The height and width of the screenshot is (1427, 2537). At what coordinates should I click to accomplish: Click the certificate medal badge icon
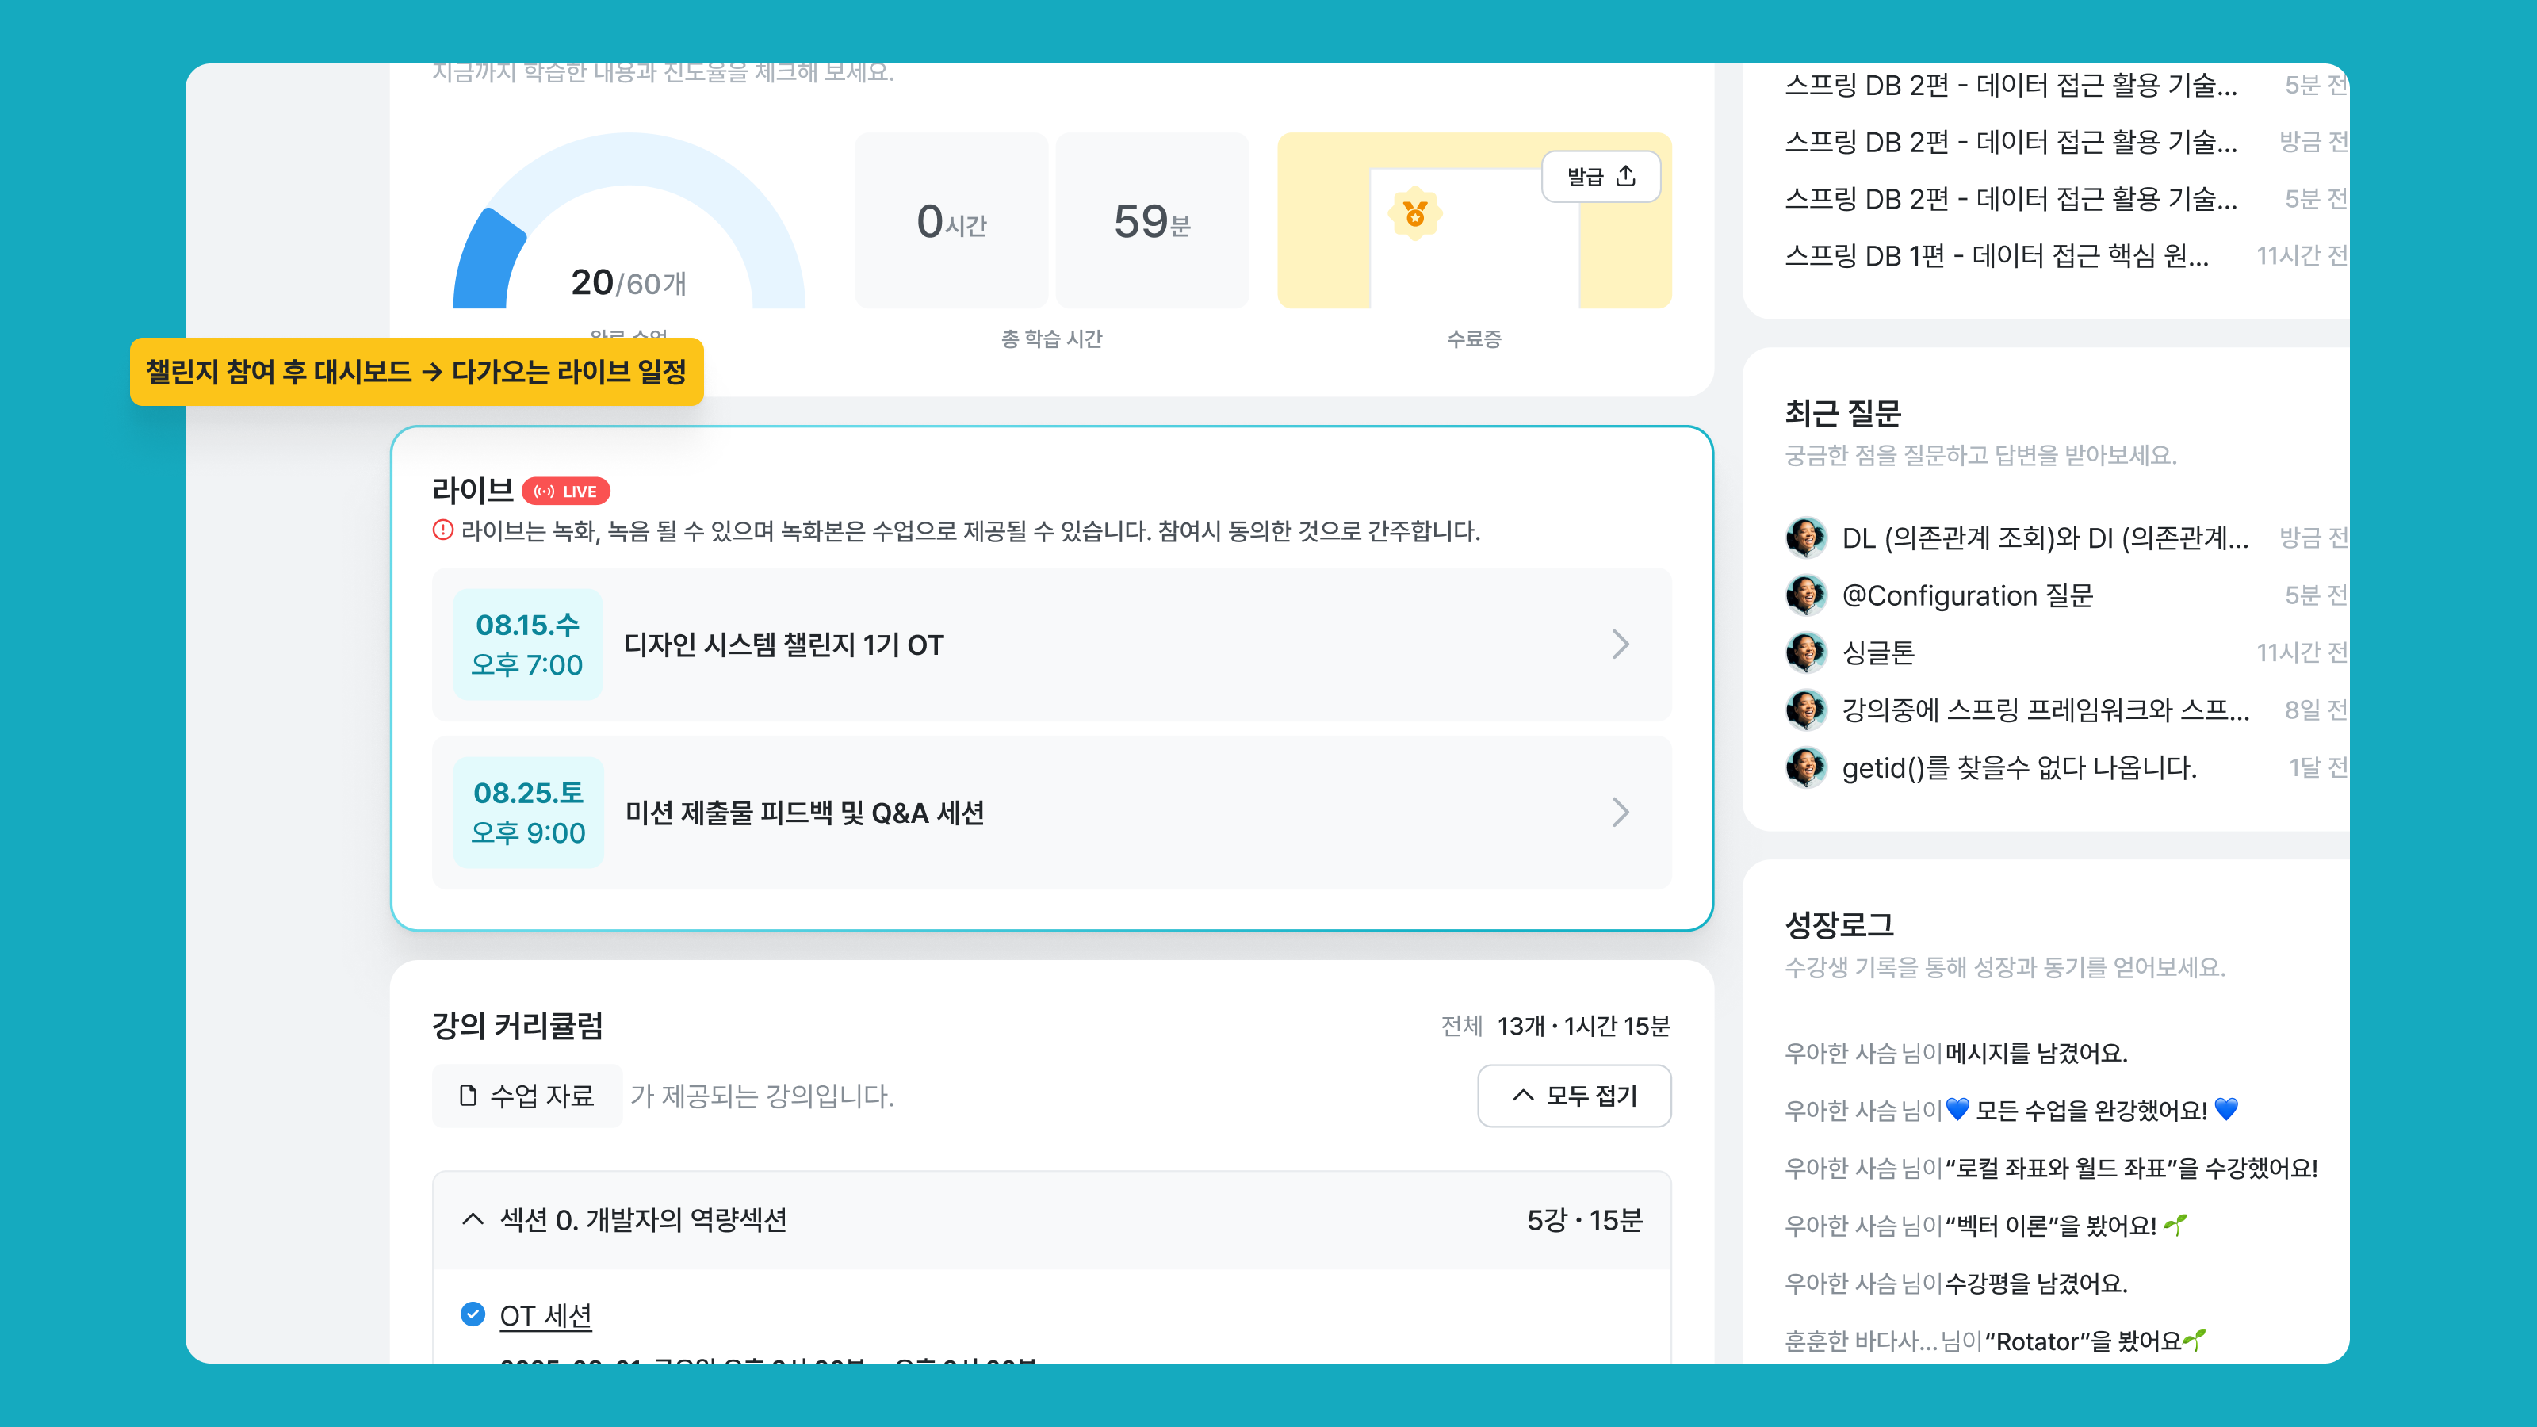(x=1415, y=214)
